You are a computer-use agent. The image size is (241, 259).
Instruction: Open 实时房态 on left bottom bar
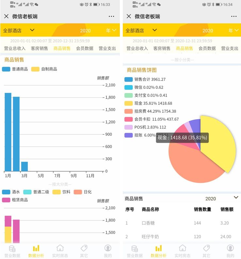point(60,251)
